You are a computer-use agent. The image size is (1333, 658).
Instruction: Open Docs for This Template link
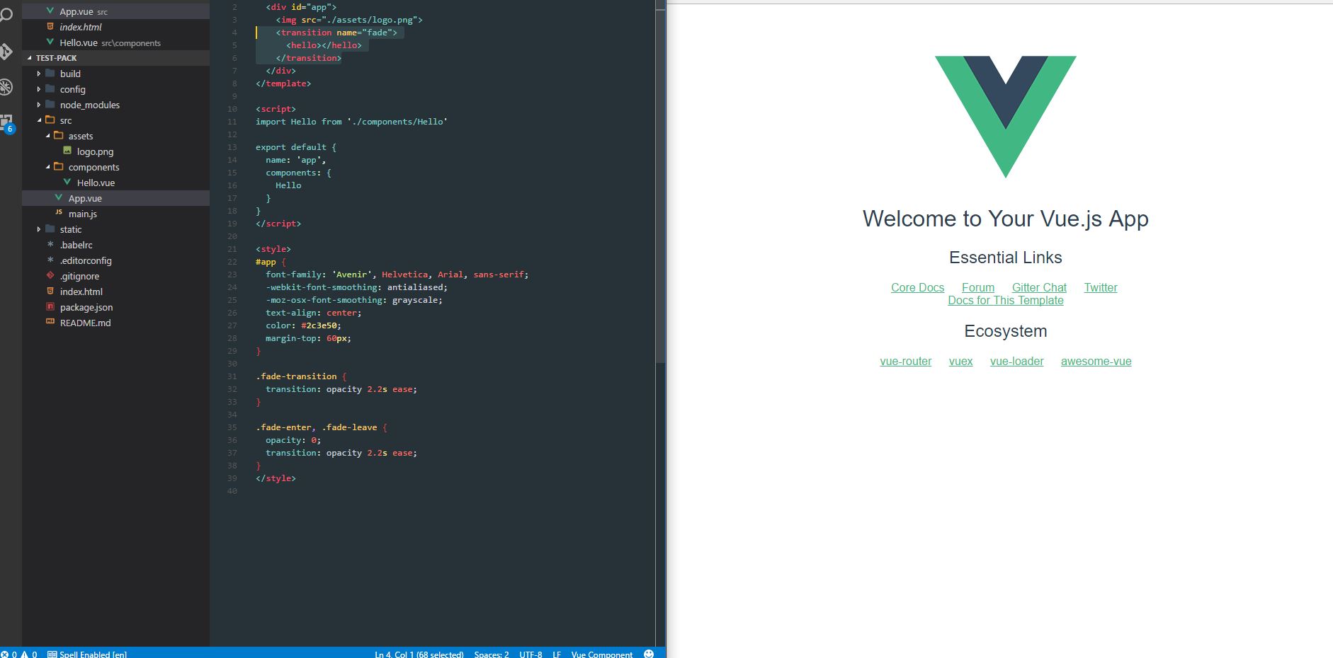pos(1006,300)
